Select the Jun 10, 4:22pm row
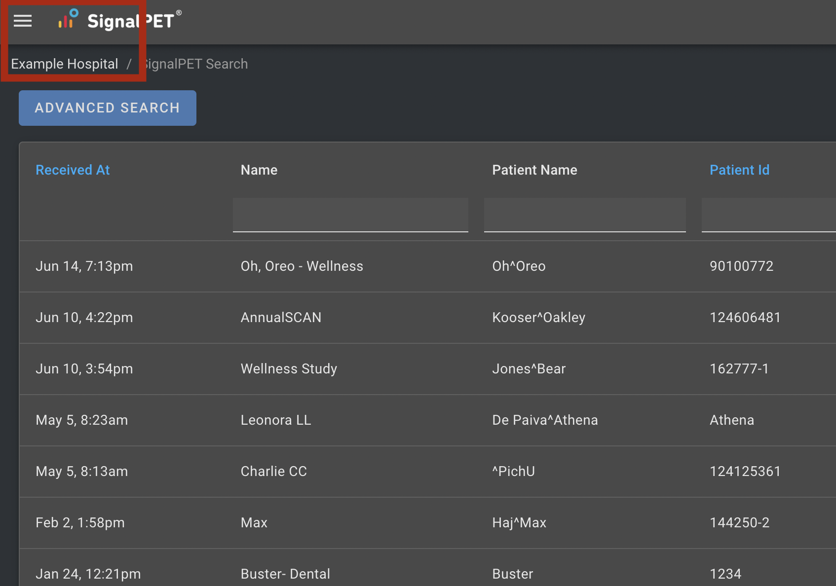The height and width of the screenshot is (586, 836). (x=428, y=318)
